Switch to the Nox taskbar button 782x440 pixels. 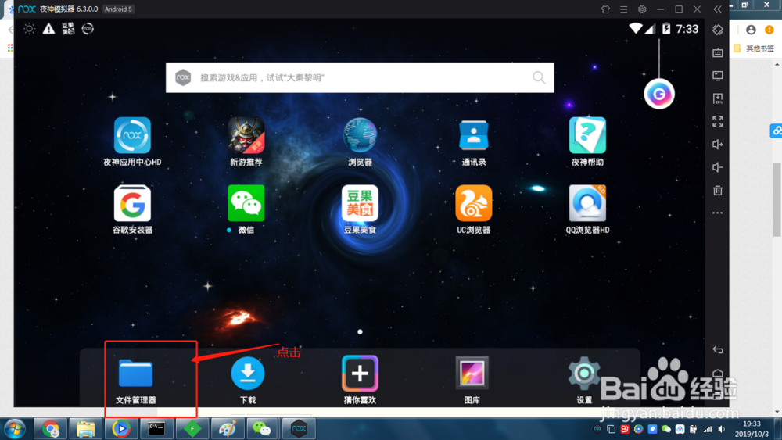click(299, 429)
